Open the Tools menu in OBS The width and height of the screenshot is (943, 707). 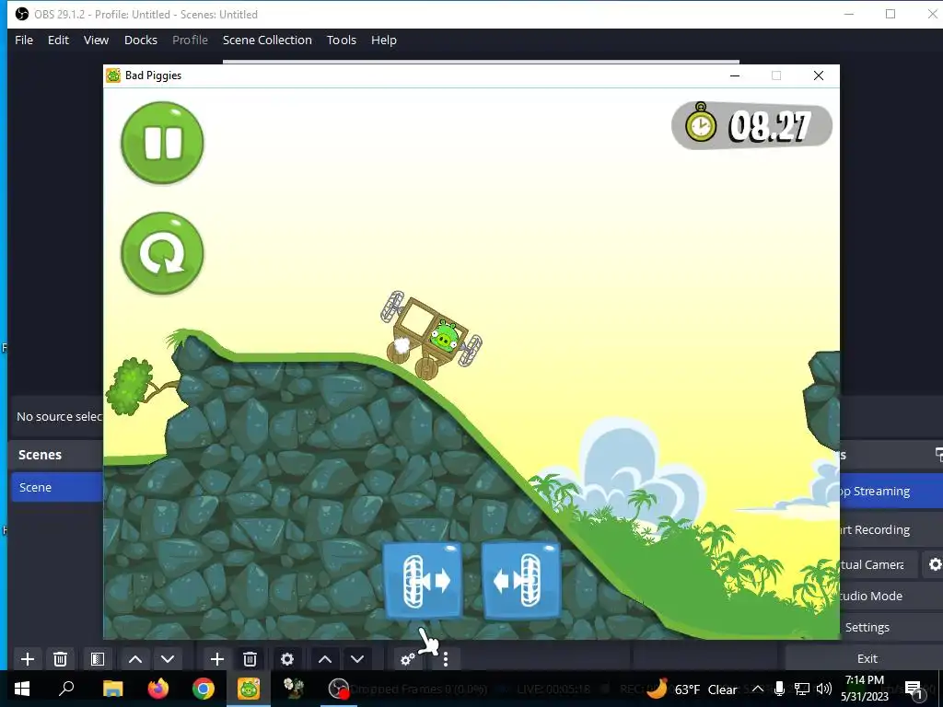coord(342,40)
